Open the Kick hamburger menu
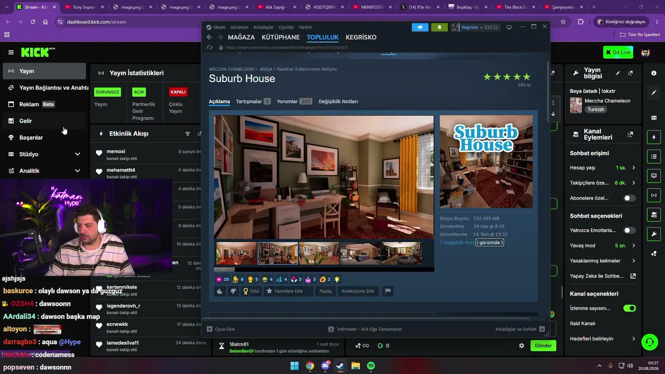 click(11, 52)
